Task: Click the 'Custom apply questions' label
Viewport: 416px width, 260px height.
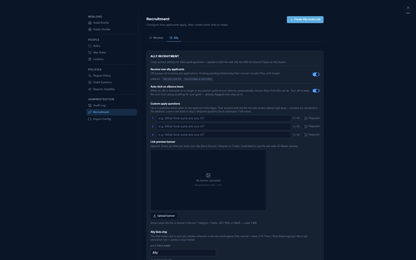Action: (x=165, y=104)
